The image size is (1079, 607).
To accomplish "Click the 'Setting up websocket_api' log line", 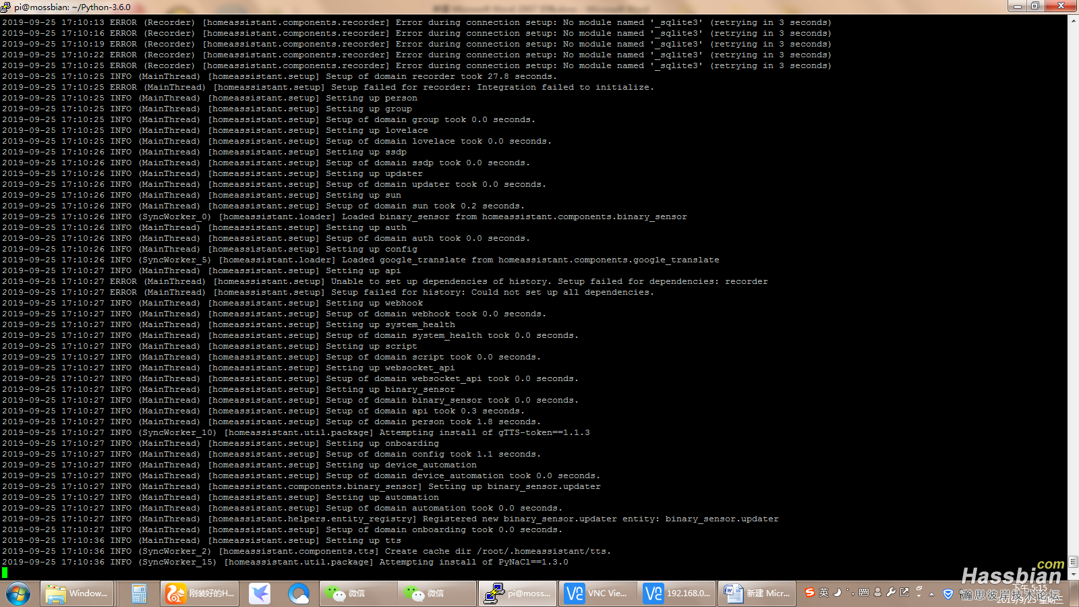I will (229, 368).
